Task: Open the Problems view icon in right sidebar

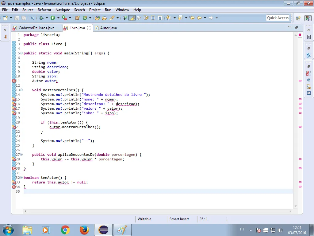Action: point(308,73)
